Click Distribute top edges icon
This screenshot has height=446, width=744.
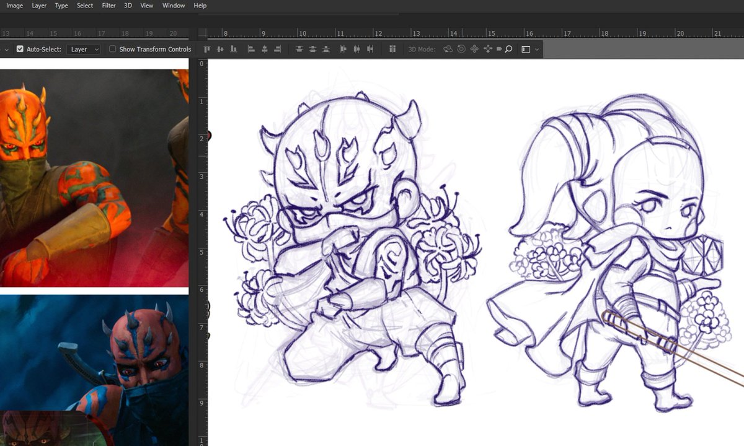pos(299,49)
